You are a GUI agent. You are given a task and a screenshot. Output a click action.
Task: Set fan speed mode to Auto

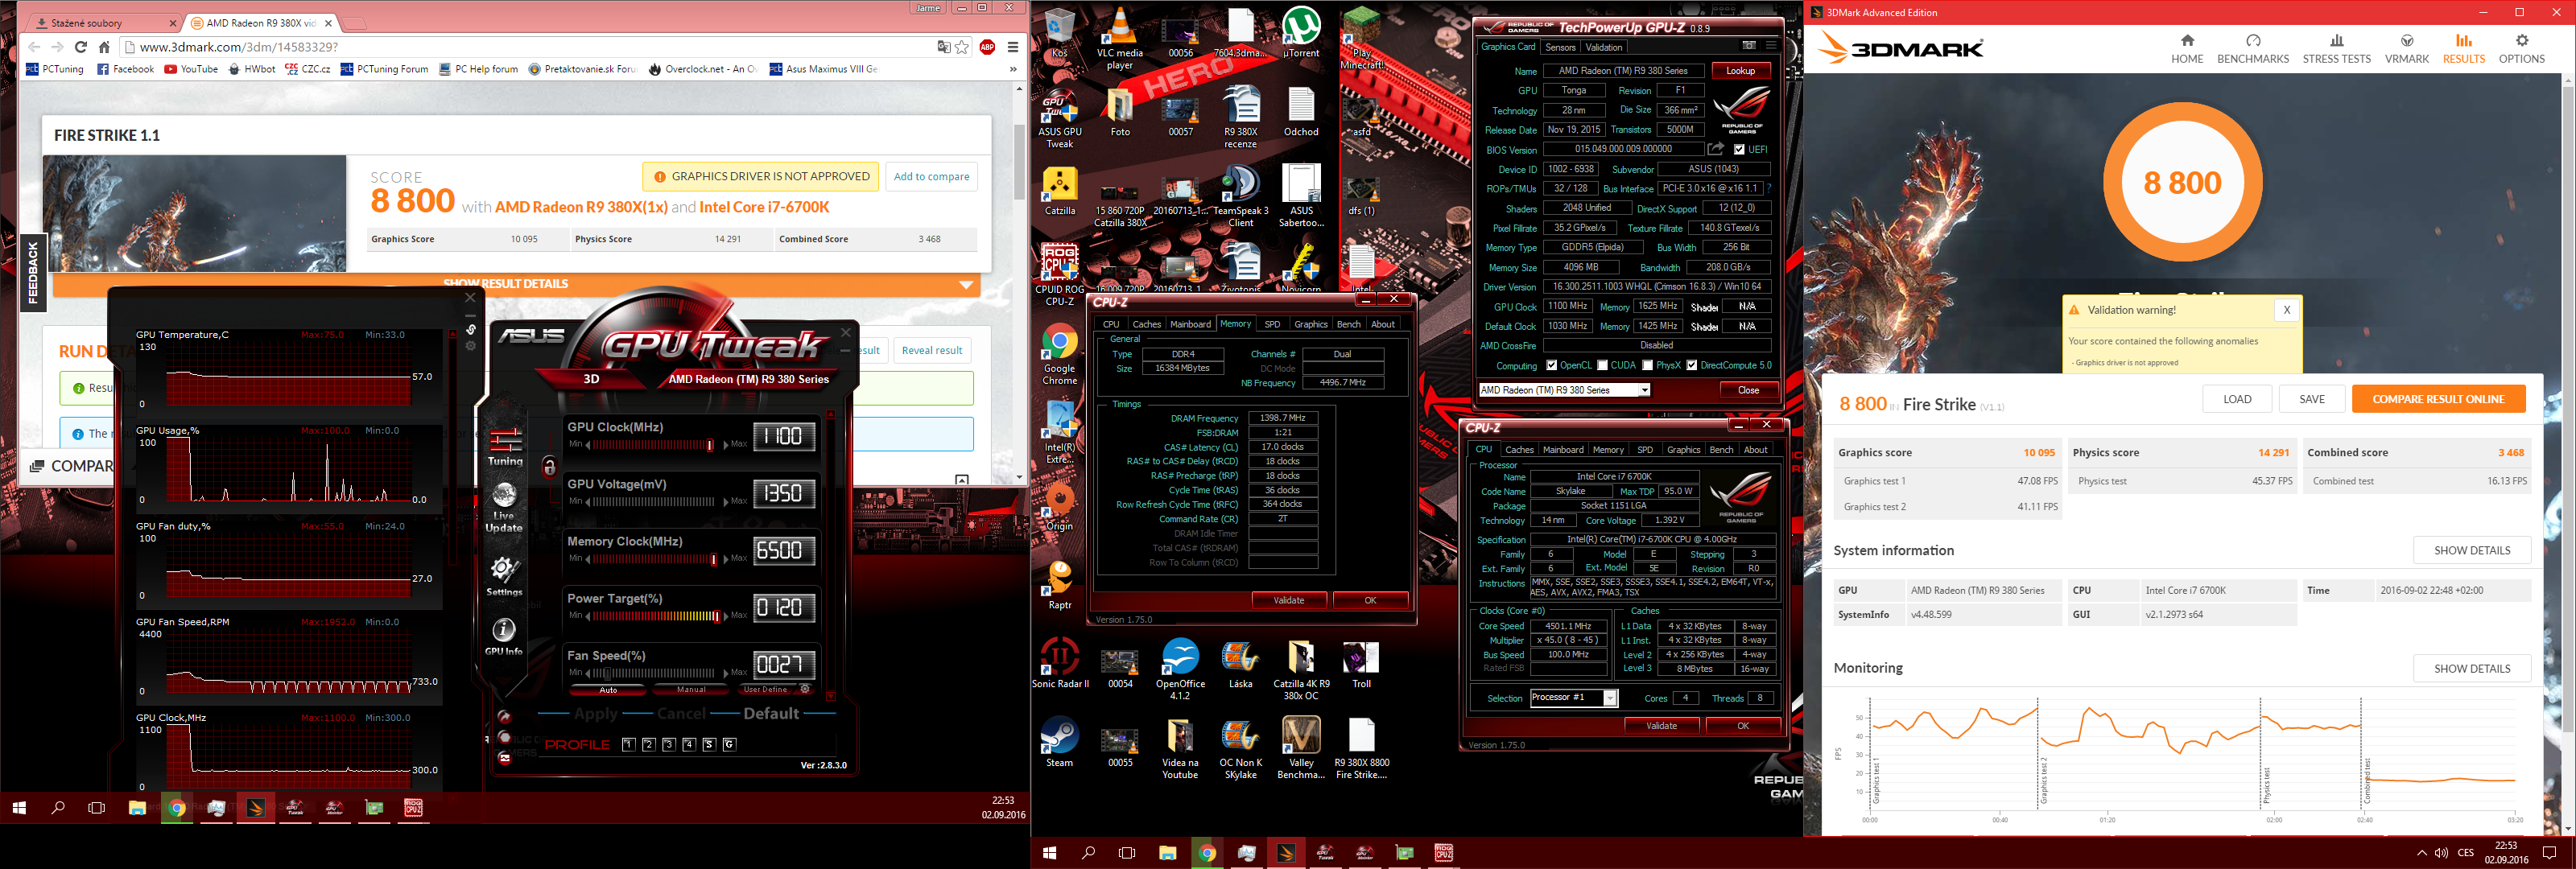tap(608, 690)
